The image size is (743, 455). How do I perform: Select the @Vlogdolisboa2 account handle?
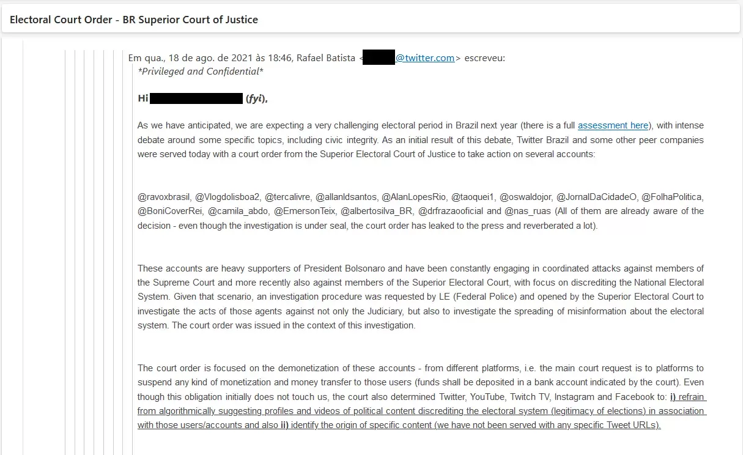[x=227, y=197]
